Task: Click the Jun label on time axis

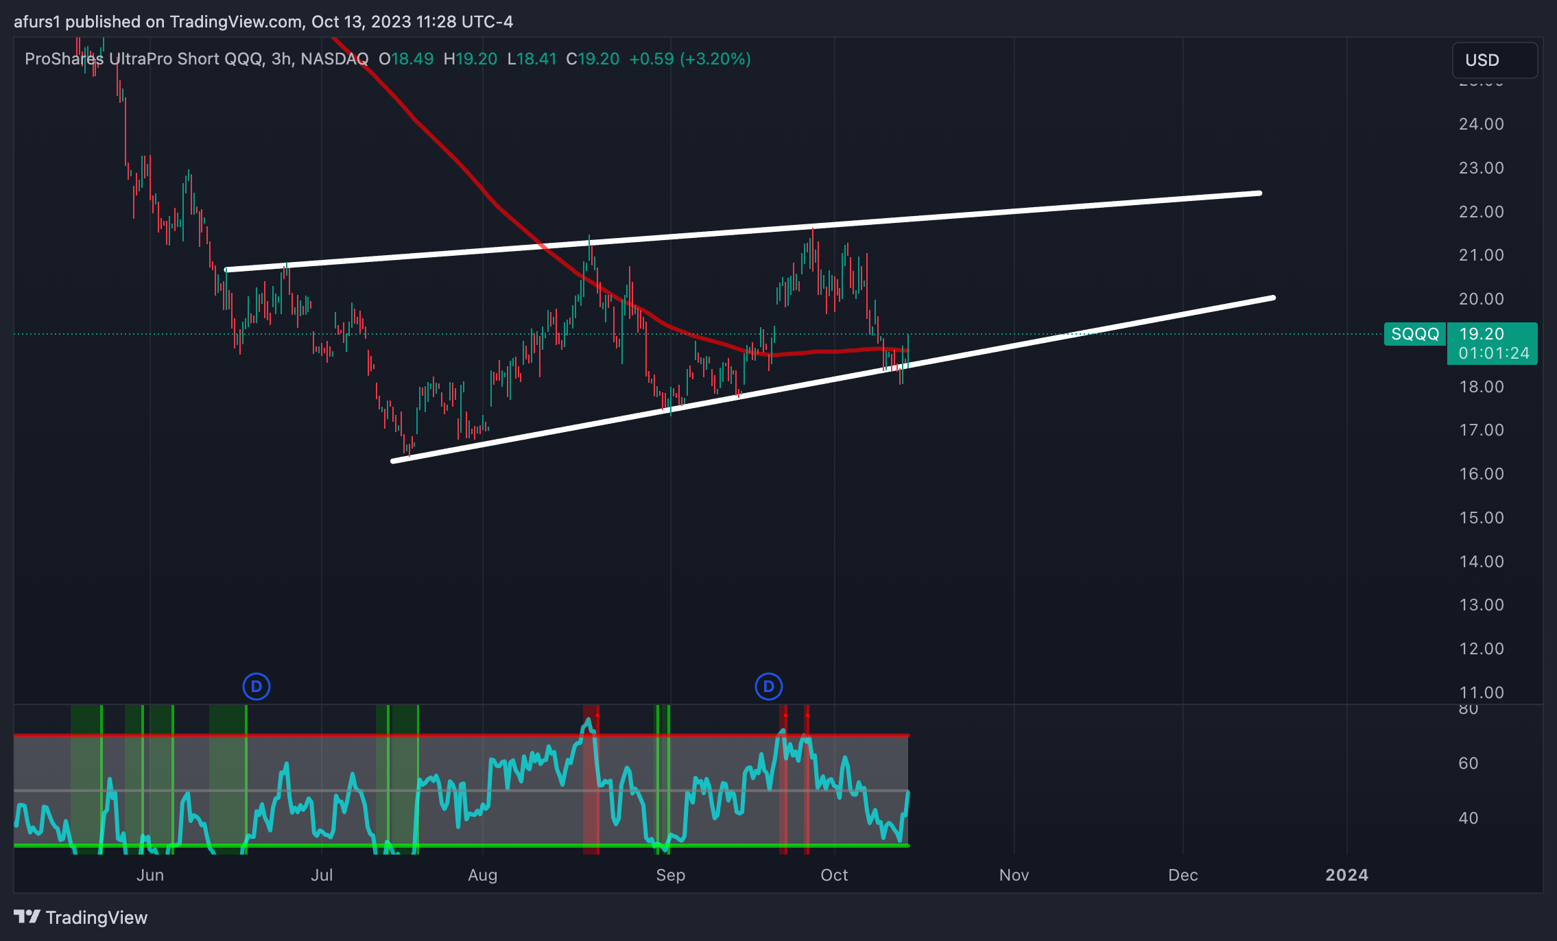Action: [150, 875]
